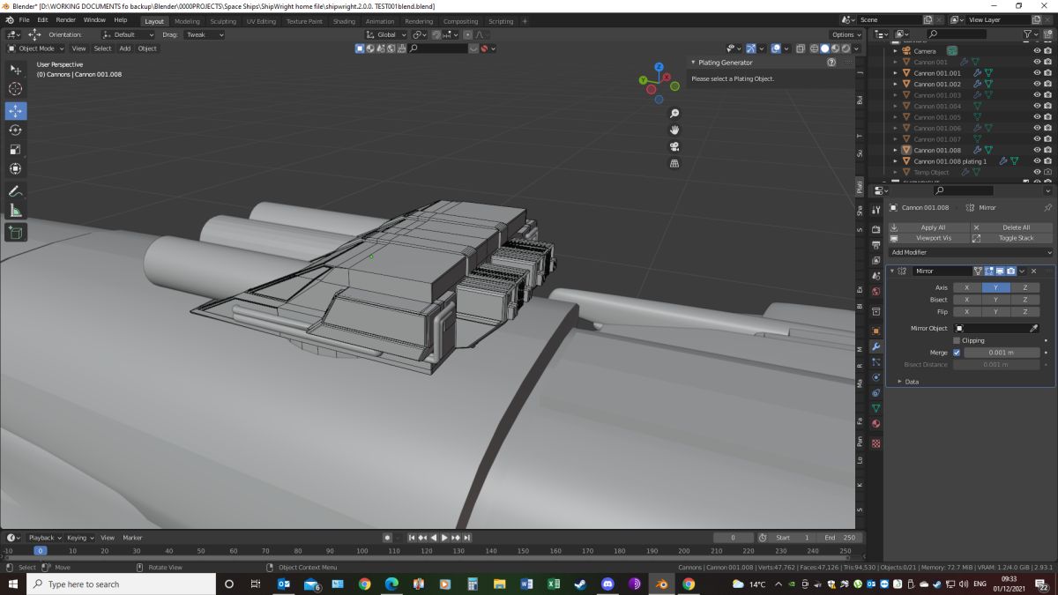
Task: Open Global transform orientation dropdown
Action: [x=386, y=34]
